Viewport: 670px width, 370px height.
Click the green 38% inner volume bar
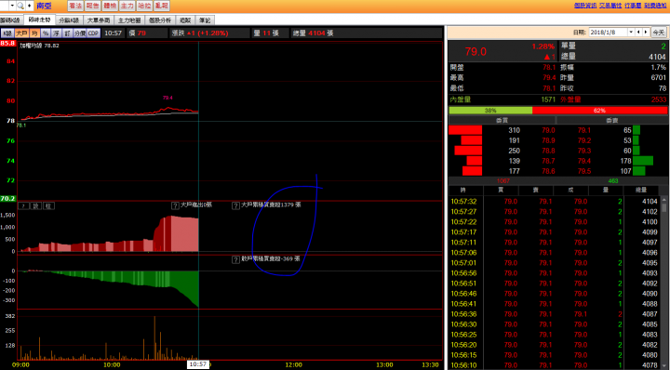point(490,110)
